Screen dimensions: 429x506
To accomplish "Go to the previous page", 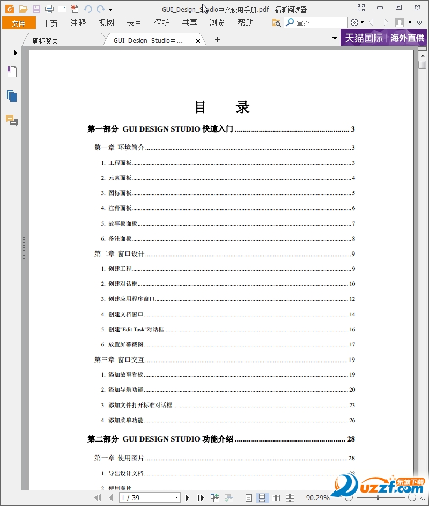I will [x=111, y=497].
